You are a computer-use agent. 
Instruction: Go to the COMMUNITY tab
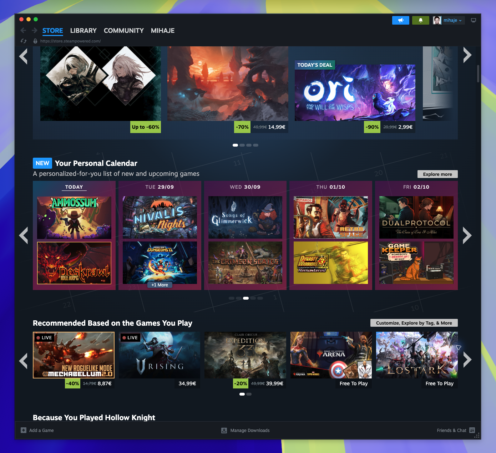124,31
